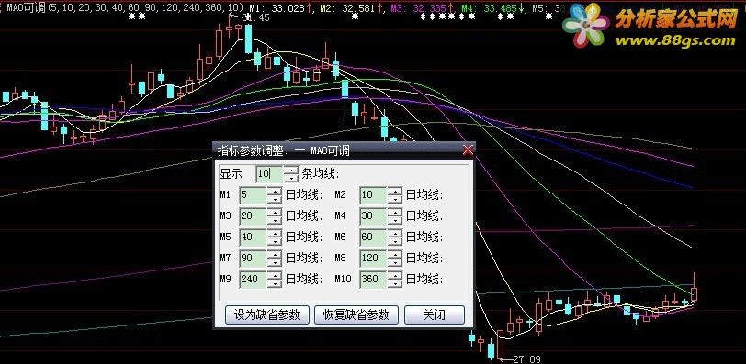
Task: Increase the 显示 line count with the up arrow
Action: click(x=290, y=170)
